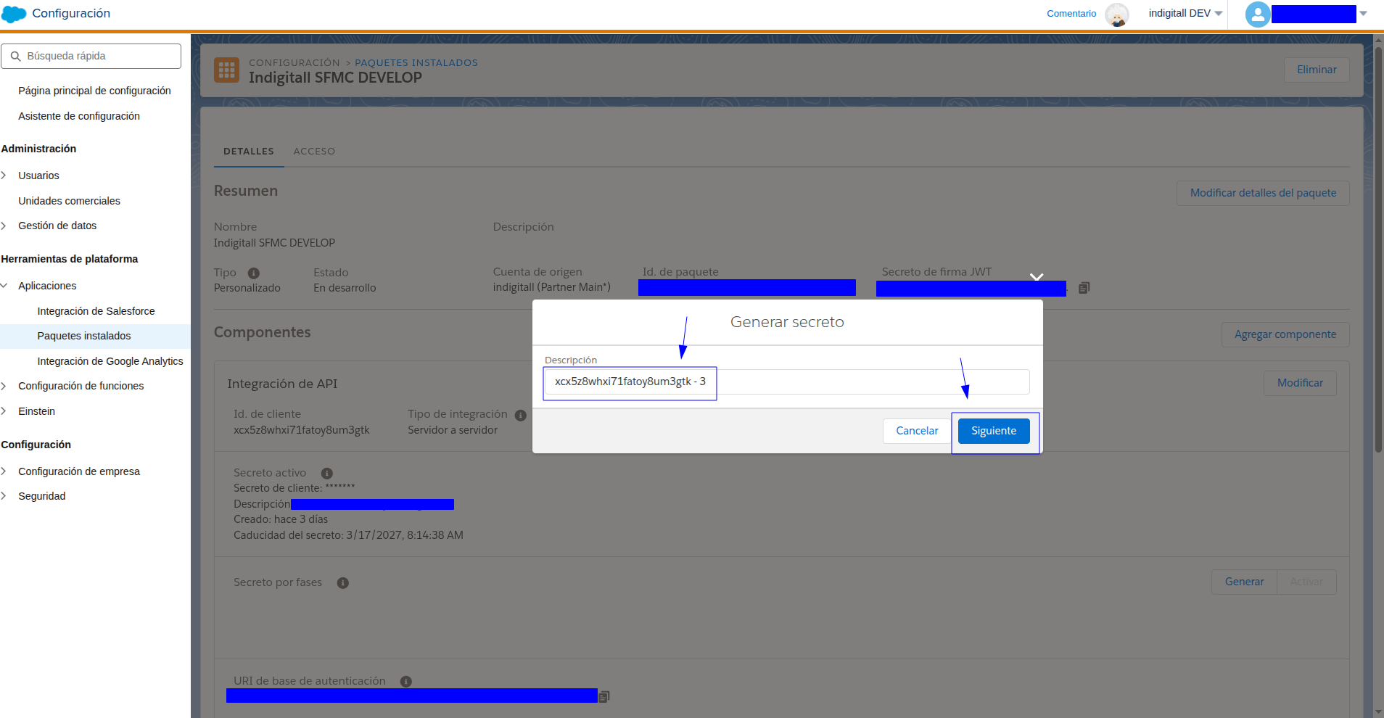1384x718 pixels.
Task: Click the Einstein assistant avatar icon
Action: [1117, 15]
